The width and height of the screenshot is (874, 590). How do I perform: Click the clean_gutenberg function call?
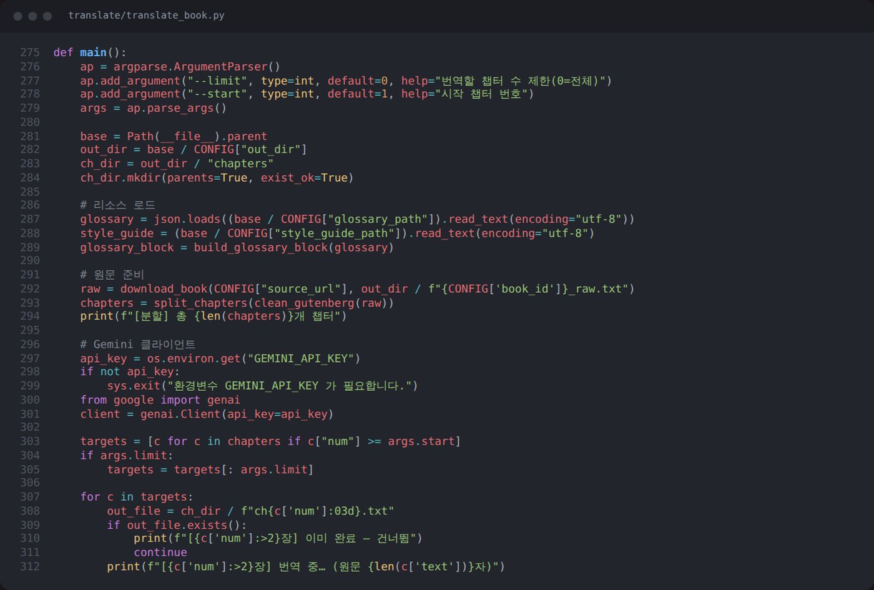pyautogui.click(x=304, y=303)
